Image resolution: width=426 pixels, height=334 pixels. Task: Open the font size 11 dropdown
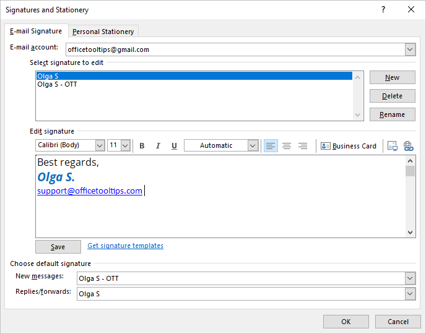[125, 145]
